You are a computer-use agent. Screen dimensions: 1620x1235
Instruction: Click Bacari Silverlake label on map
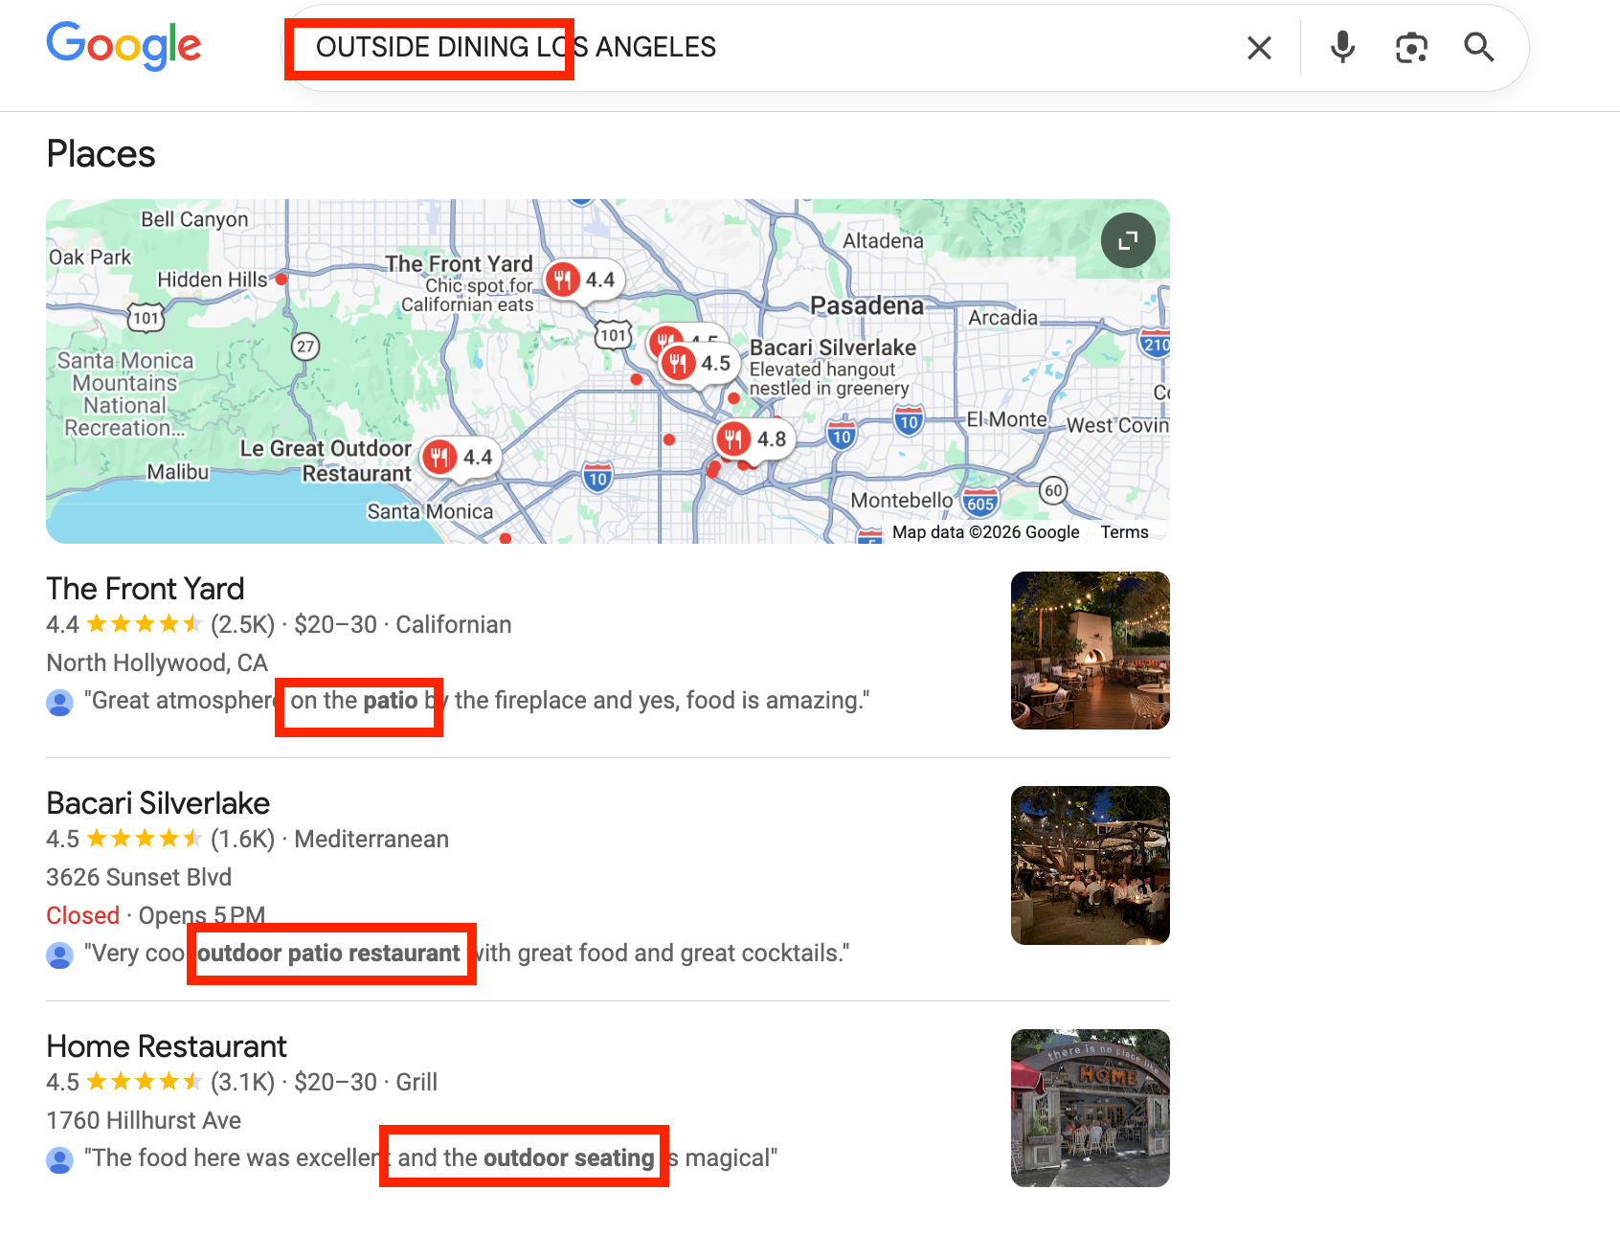tap(833, 348)
